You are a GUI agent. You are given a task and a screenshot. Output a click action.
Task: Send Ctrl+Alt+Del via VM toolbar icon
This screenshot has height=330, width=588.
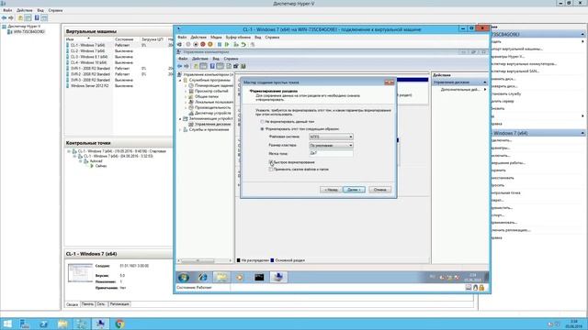[180, 45]
